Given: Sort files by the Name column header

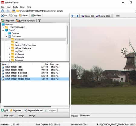Looking at the screenshot, I should click(4, 64).
